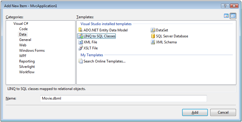The width and height of the screenshot is (242, 122).
Task: Choose the XML File template icon
Action: coord(80,42)
